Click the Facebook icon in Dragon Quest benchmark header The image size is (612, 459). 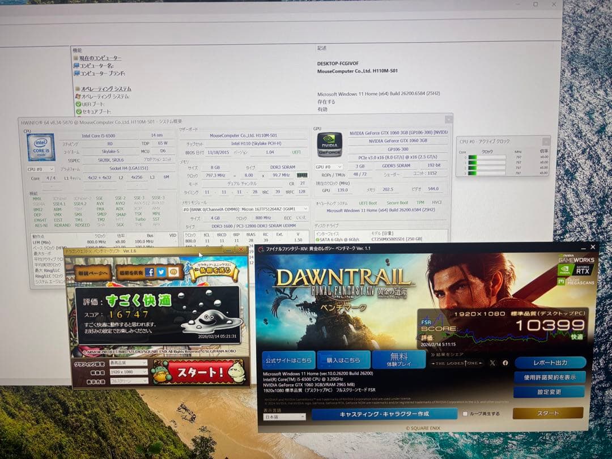click(x=151, y=272)
